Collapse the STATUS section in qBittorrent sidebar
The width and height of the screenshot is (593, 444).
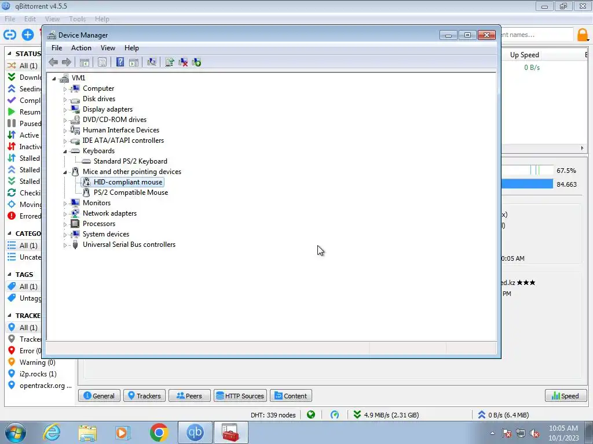pyautogui.click(x=9, y=54)
